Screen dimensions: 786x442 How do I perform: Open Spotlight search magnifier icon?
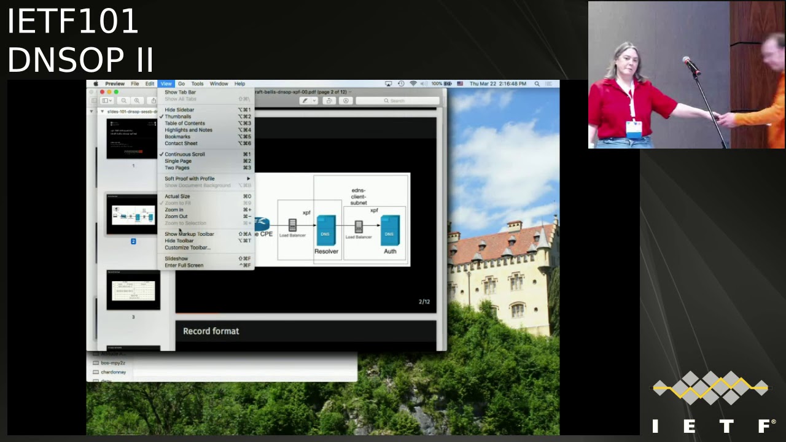[x=537, y=83]
